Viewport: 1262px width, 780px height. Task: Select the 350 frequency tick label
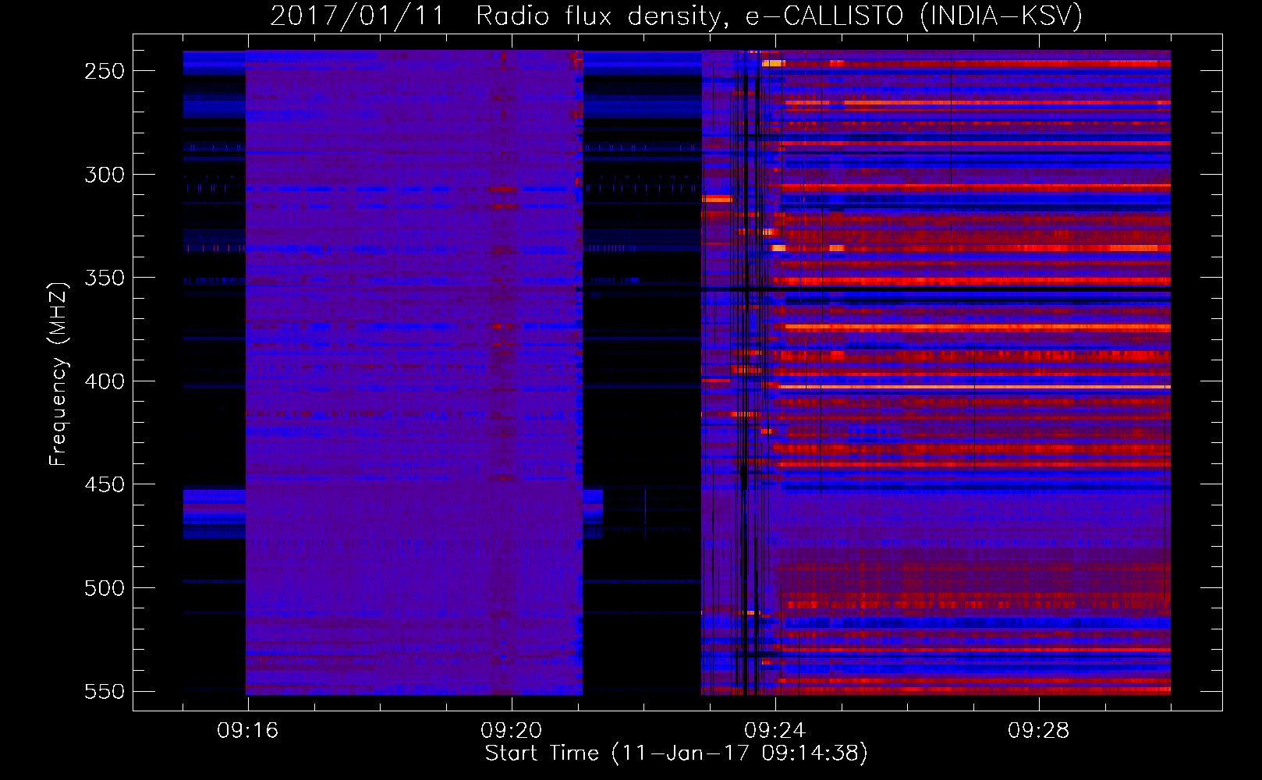pos(105,278)
